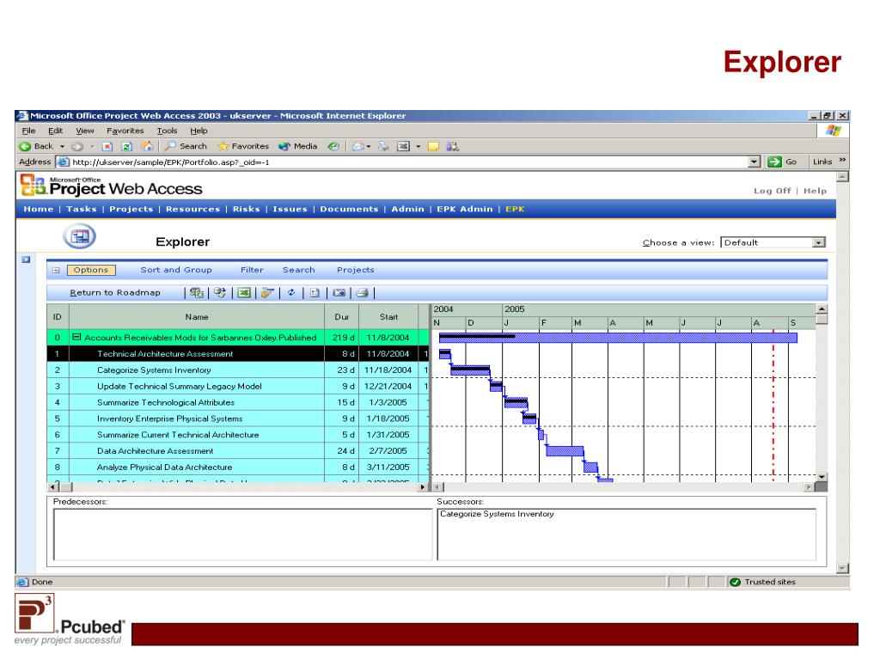
Task: Click the Refresh page icon in browser toolbar
Action: click(x=127, y=146)
